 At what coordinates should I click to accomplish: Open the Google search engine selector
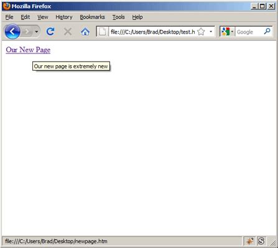[x=228, y=32]
